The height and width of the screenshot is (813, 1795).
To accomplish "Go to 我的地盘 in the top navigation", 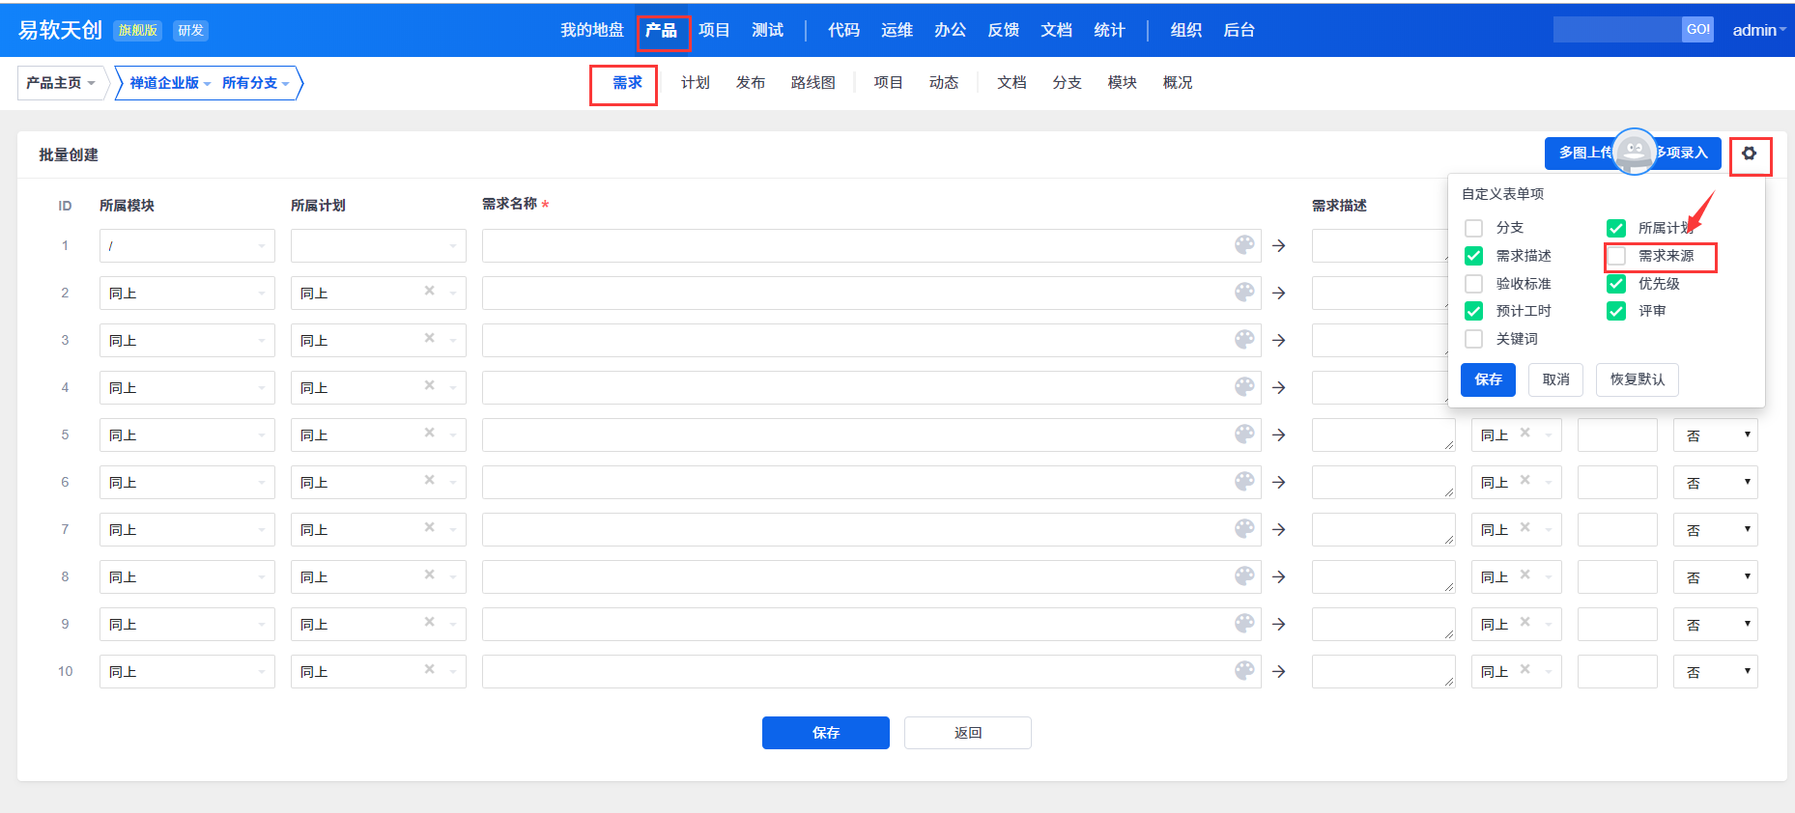I will click(592, 30).
